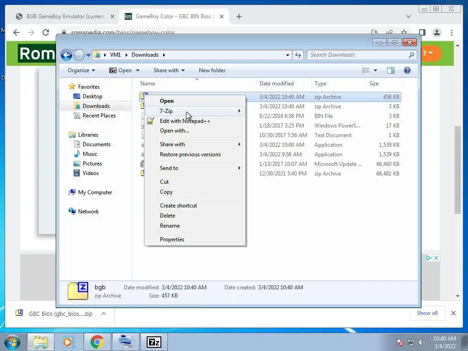Viewport: 468px width, 351px height.
Task: Click the search magnifier icon
Action: [x=412, y=55]
